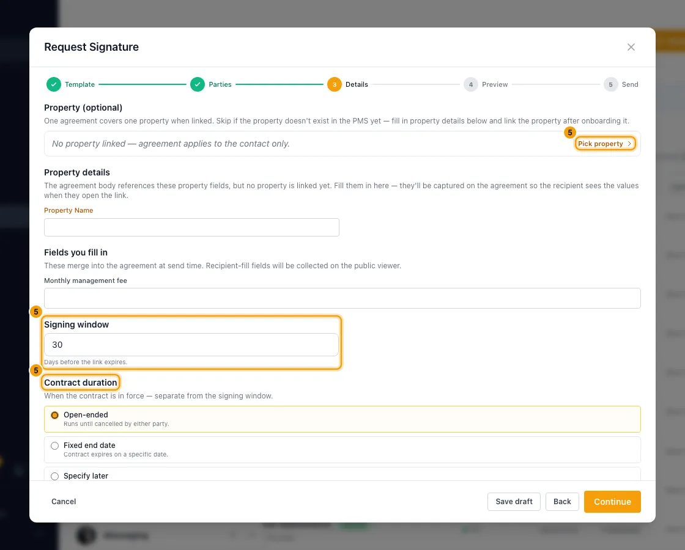Image resolution: width=685 pixels, height=550 pixels.
Task: Click the 'No property linked' message
Action: point(171,144)
